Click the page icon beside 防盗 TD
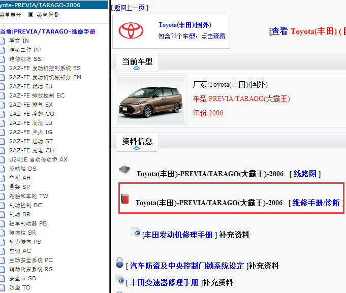346x293 pixels. coord(2,287)
